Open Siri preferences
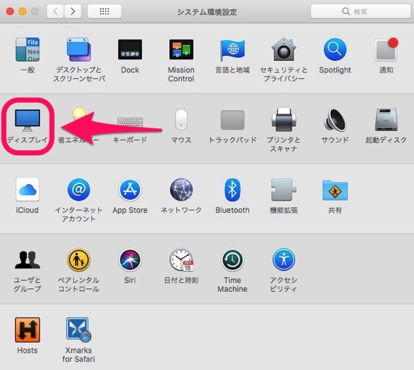Viewport: 414px width, 370px height. tap(130, 260)
